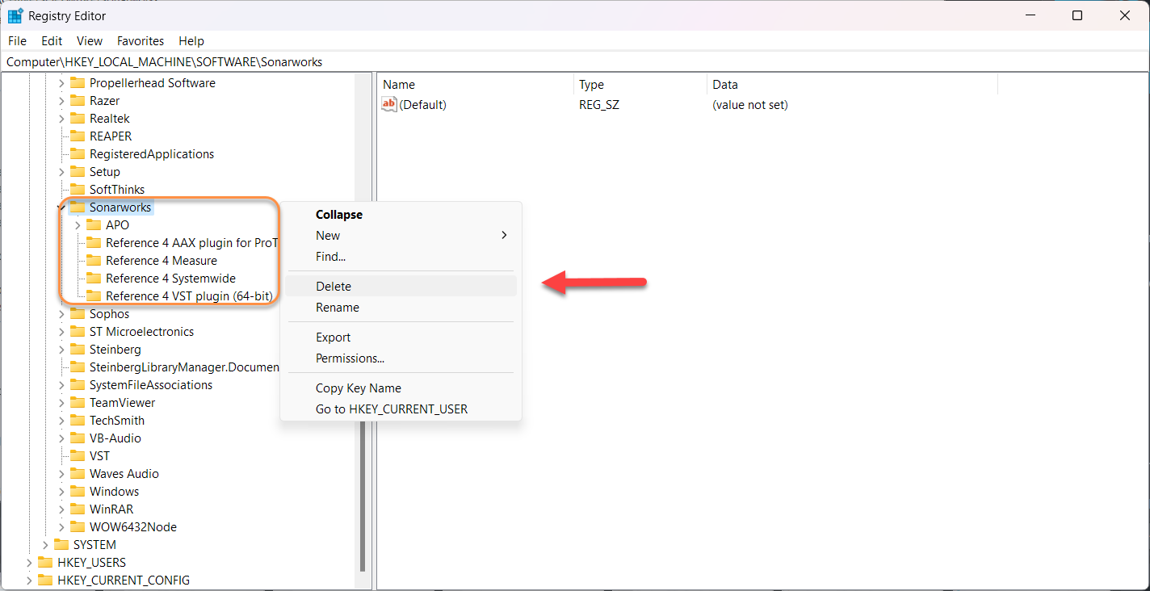This screenshot has width=1150, height=591.
Task: Expand the Razer key
Action: pyautogui.click(x=61, y=100)
